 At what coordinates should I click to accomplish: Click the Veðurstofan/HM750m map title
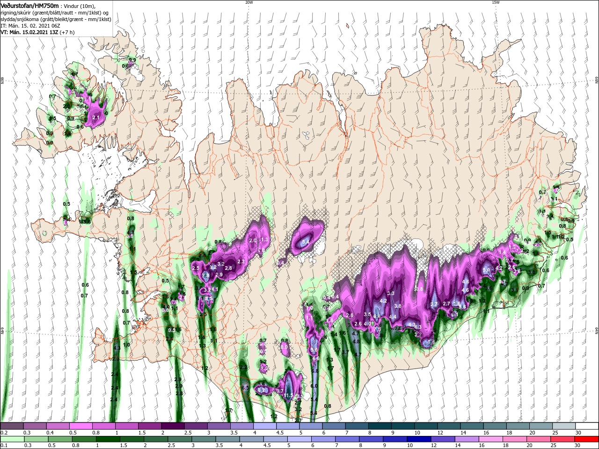coord(29,6)
